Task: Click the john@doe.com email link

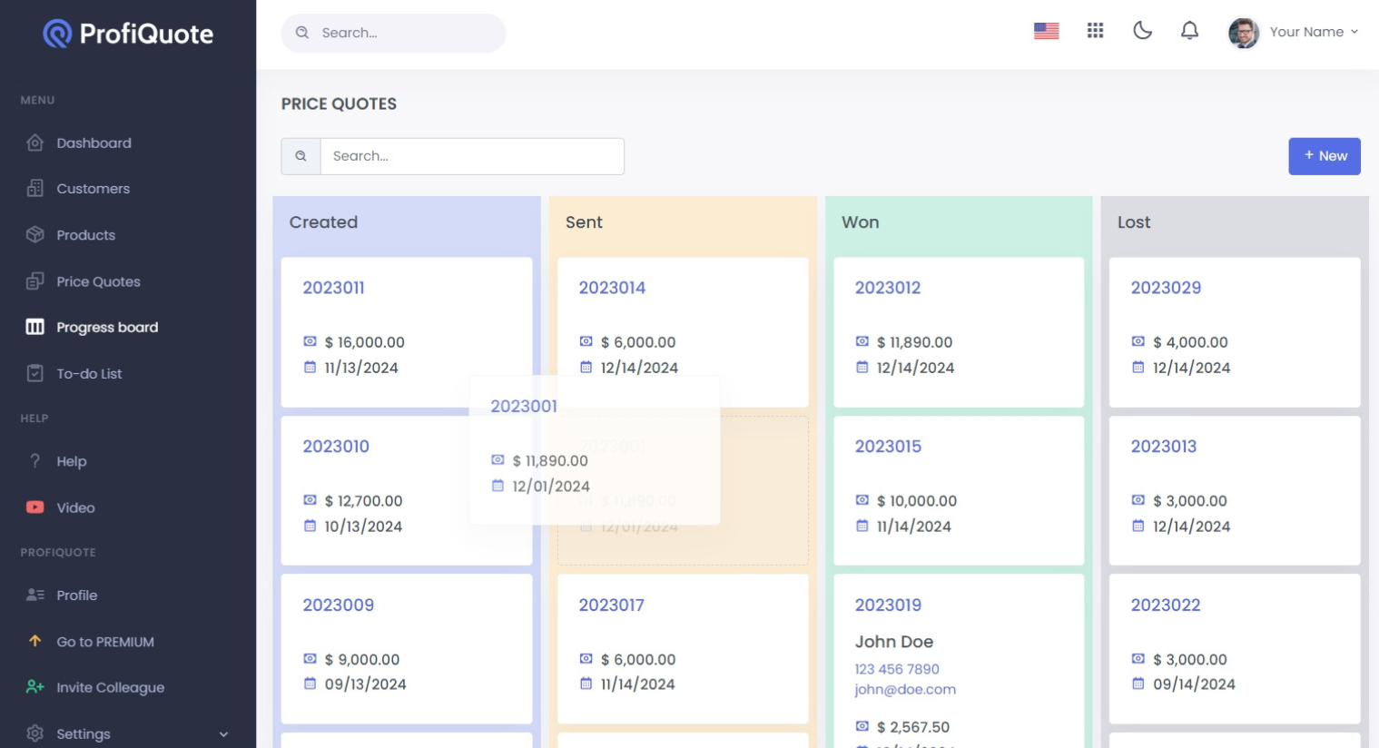Action: point(905,689)
